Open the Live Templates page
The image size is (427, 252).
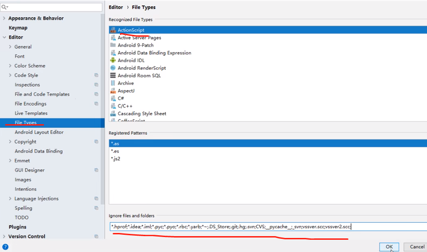click(x=31, y=113)
